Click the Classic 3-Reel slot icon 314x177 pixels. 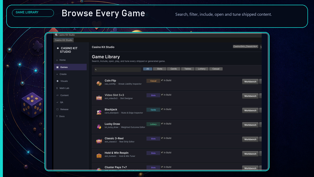pos(99,141)
